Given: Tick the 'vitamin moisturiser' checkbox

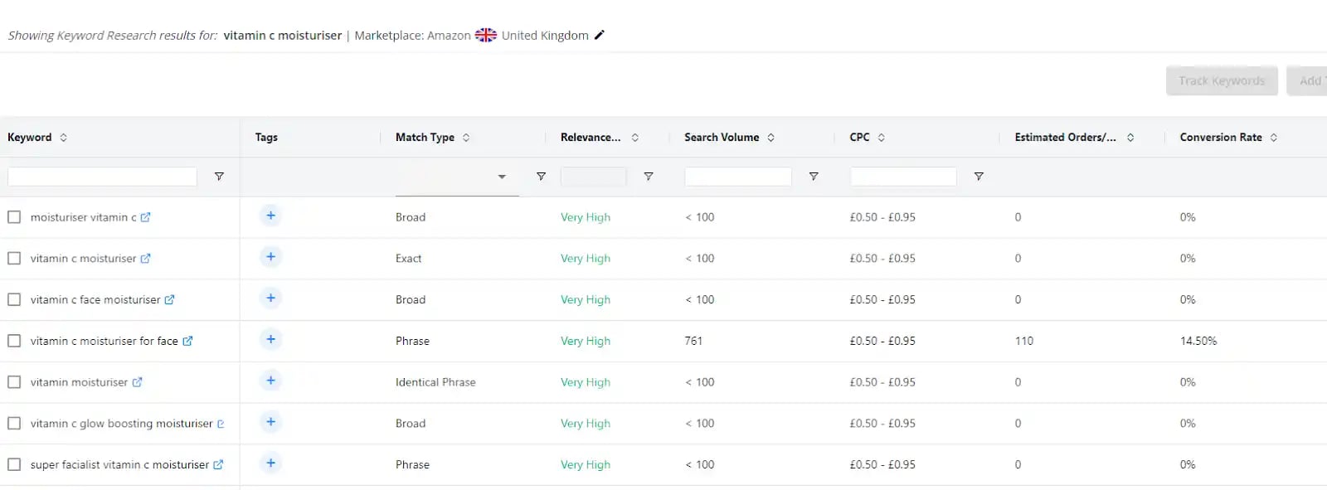Looking at the screenshot, I should pos(14,382).
